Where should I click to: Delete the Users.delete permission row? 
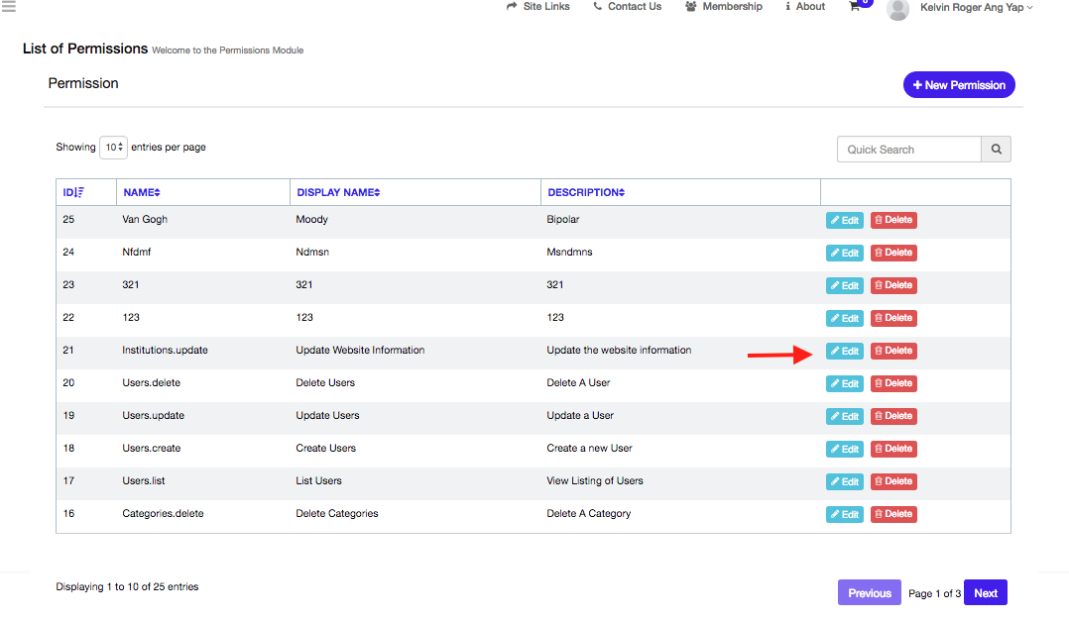(893, 383)
